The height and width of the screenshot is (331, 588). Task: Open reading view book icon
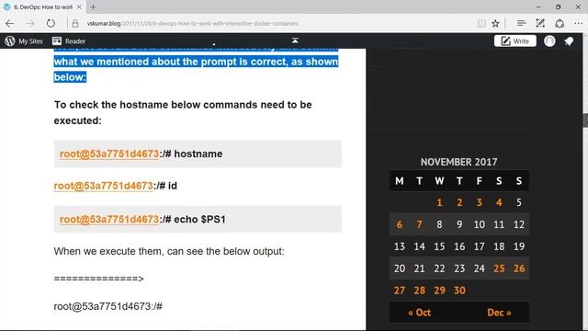pyautogui.click(x=481, y=23)
